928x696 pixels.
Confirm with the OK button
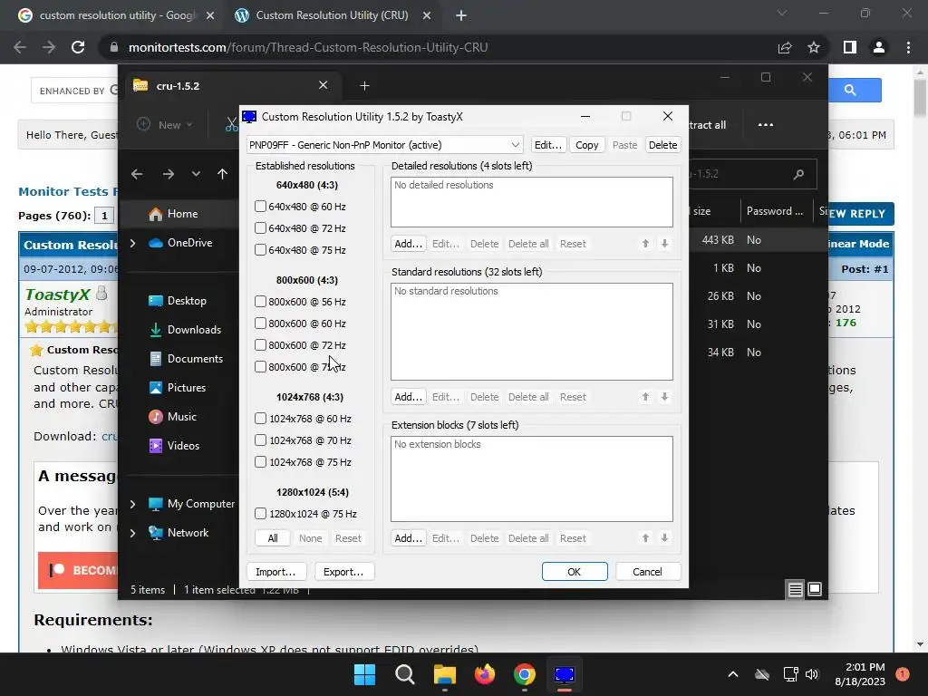[574, 572]
